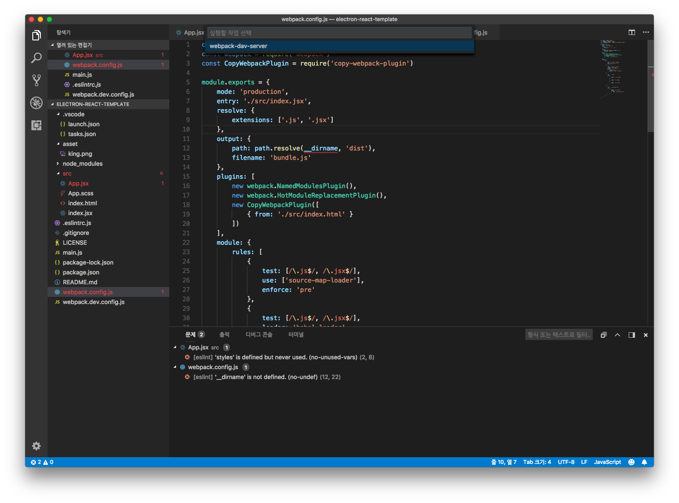
Task: Maximize the panel with the chevron-up icon
Action: 617,335
